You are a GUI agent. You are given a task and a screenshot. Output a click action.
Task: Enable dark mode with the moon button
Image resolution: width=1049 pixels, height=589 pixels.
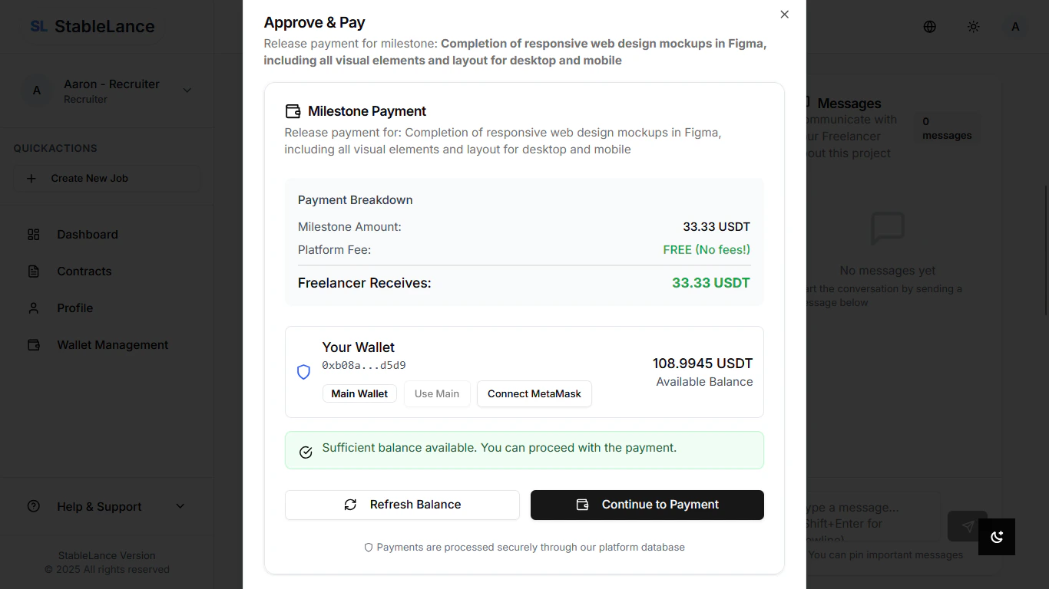pyautogui.click(x=997, y=537)
